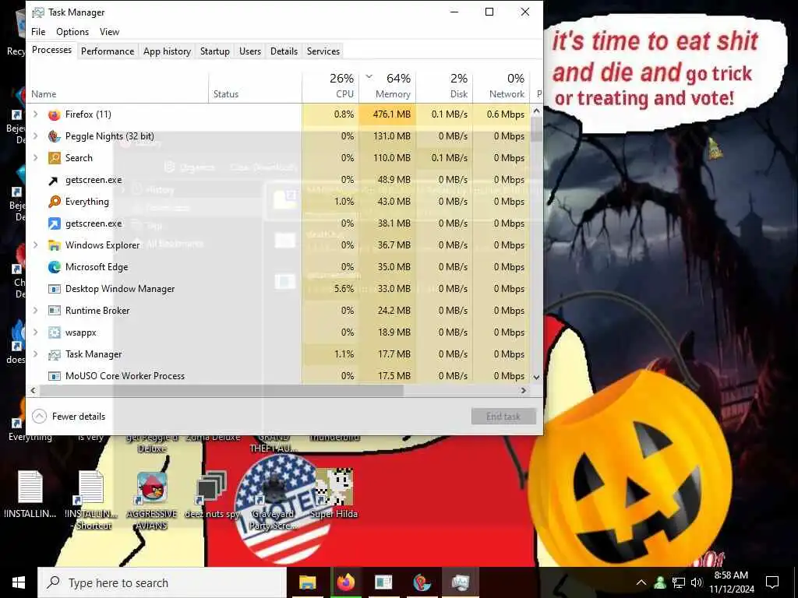Viewport: 798px width, 598px height.
Task: Select the 0.6 Mbps network cell
Action: (x=501, y=114)
